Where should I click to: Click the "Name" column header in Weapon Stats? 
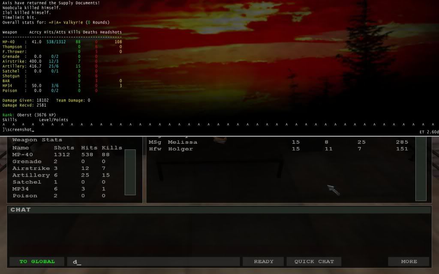click(21, 148)
